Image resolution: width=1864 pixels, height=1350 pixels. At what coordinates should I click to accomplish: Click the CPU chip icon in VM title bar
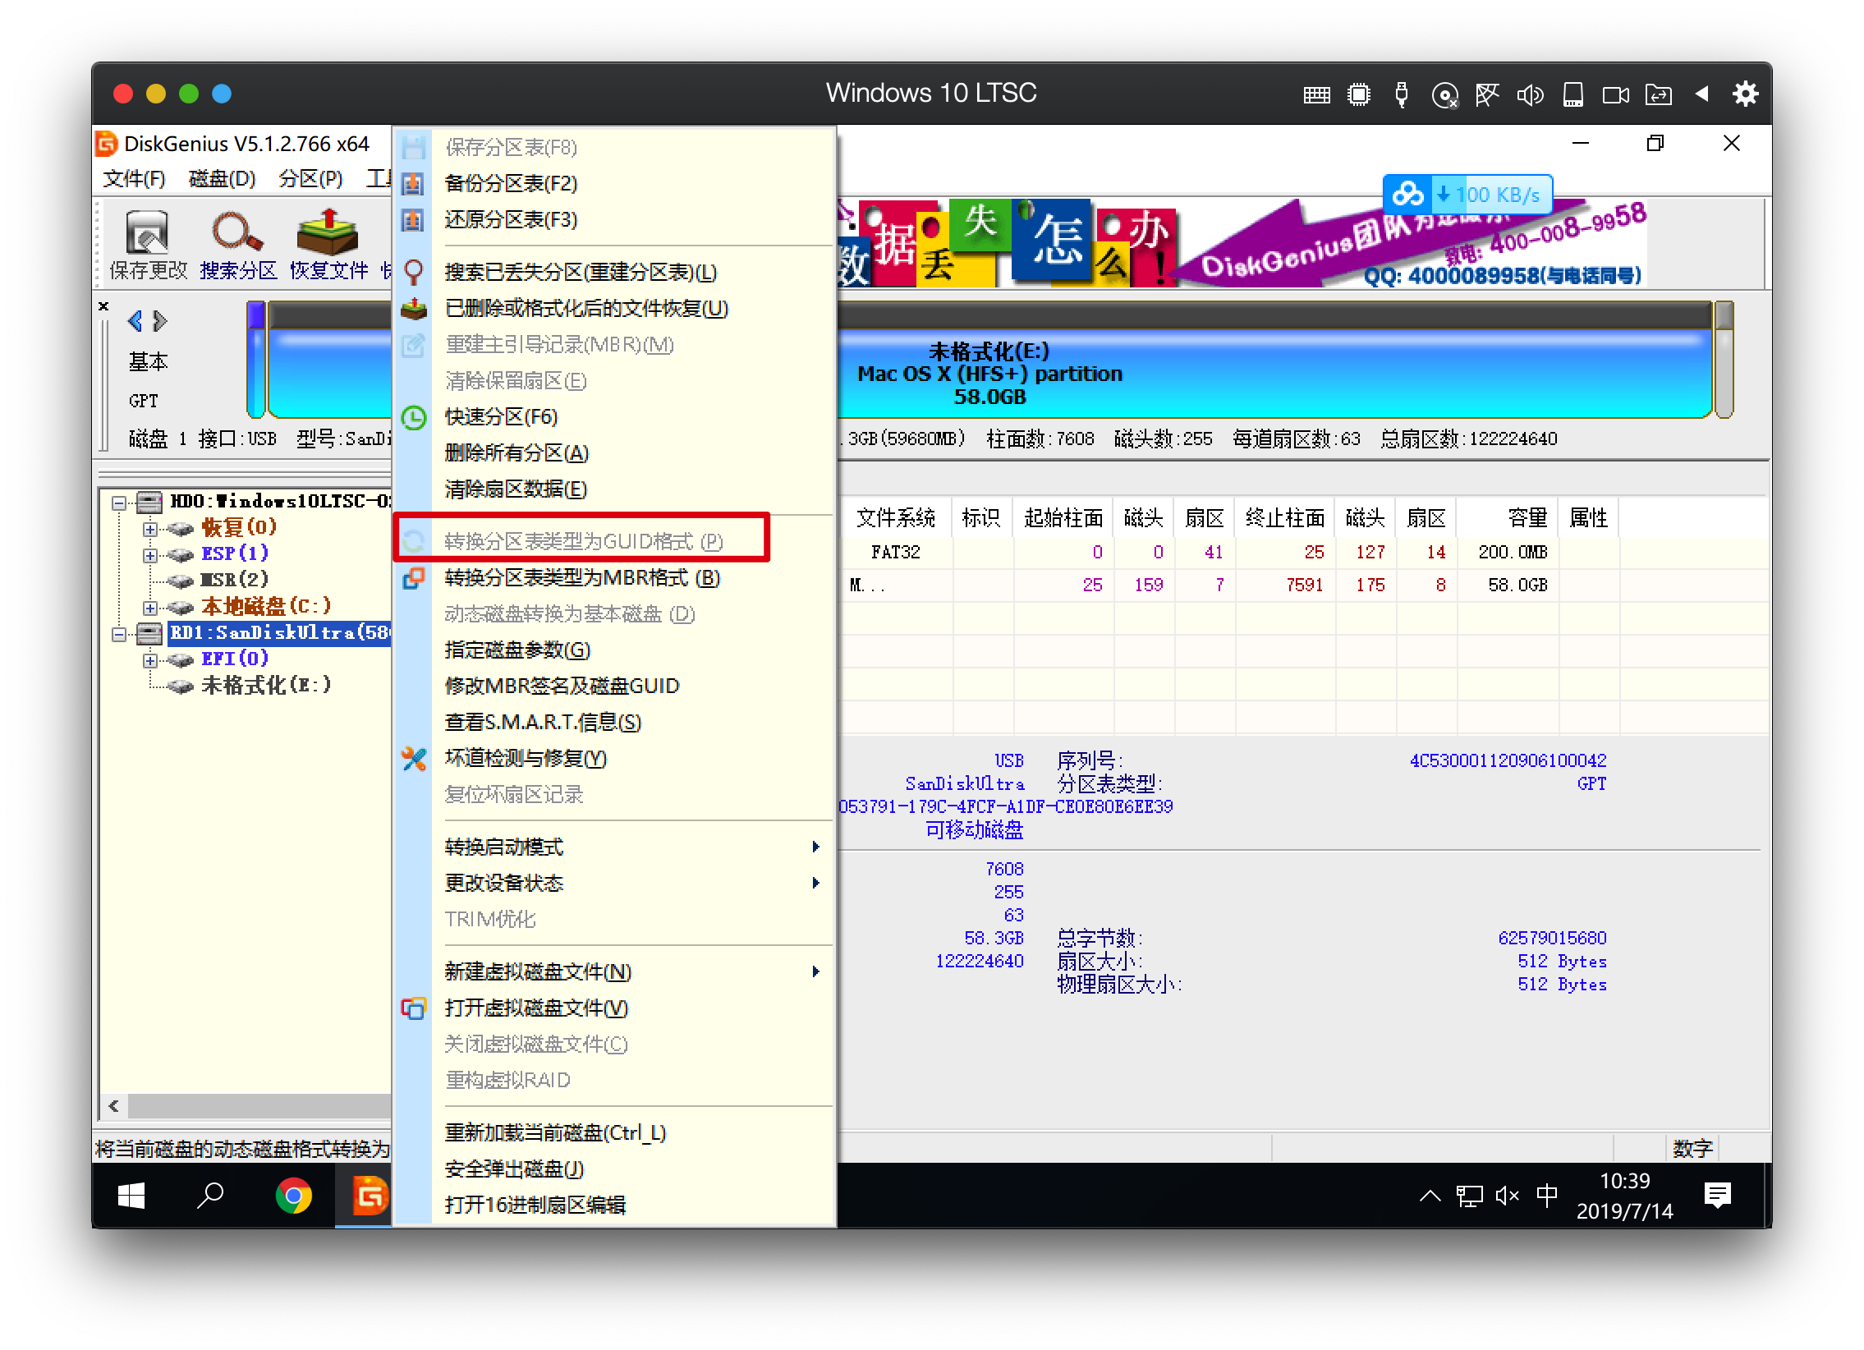(x=1358, y=94)
